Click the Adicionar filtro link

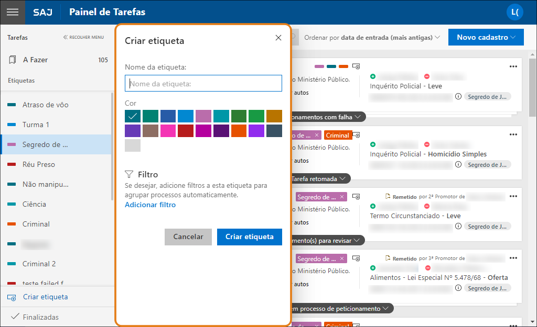(150, 205)
